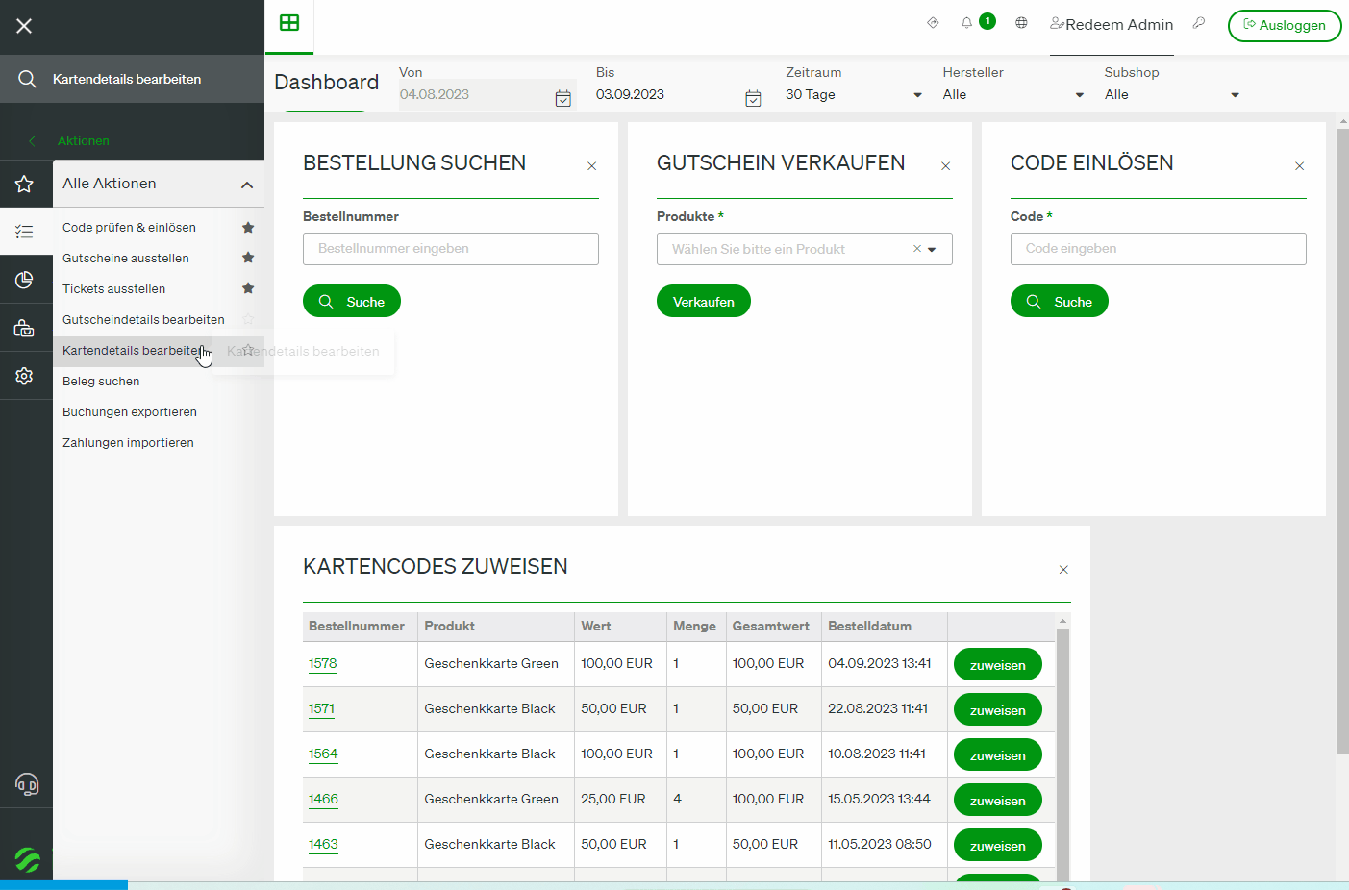Unfavorite Tickets ausstellen star
The height and width of the screenshot is (890, 1349).
pos(248,288)
